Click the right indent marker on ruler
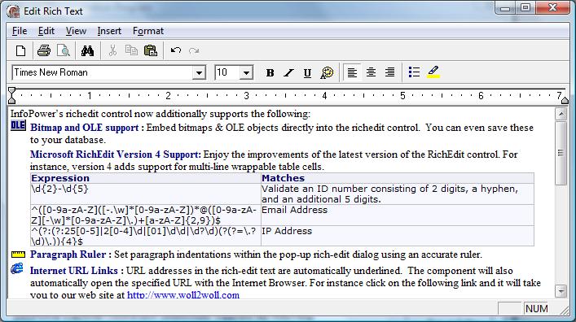This screenshot has height=322, width=576. (x=565, y=100)
